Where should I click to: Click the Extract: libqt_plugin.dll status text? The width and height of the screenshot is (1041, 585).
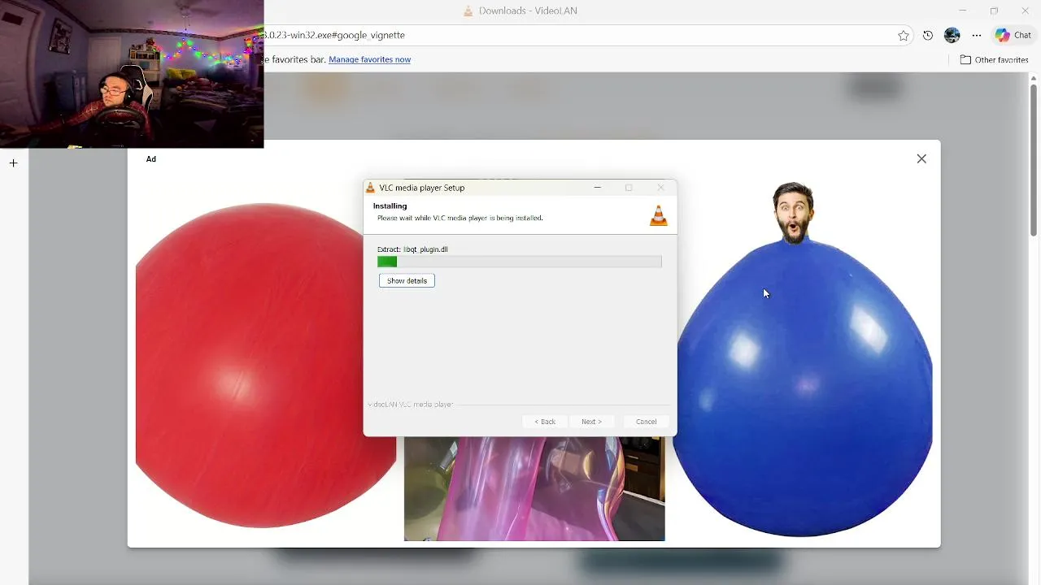point(412,249)
